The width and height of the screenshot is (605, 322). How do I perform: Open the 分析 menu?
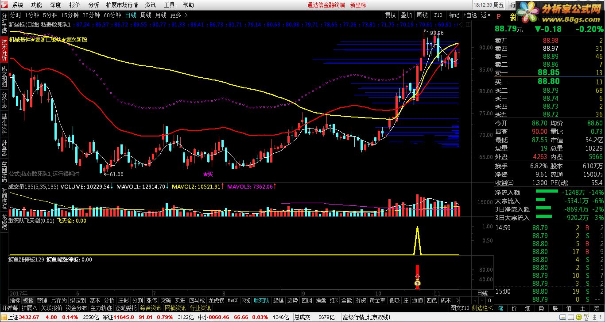coord(94,5)
